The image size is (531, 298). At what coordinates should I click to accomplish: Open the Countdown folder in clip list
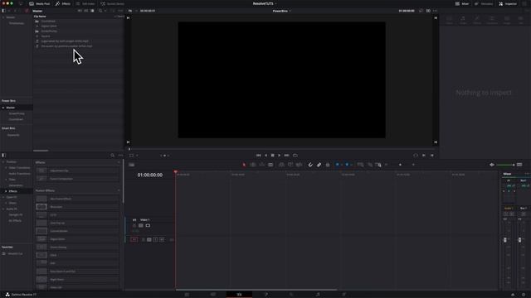(48, 21)
